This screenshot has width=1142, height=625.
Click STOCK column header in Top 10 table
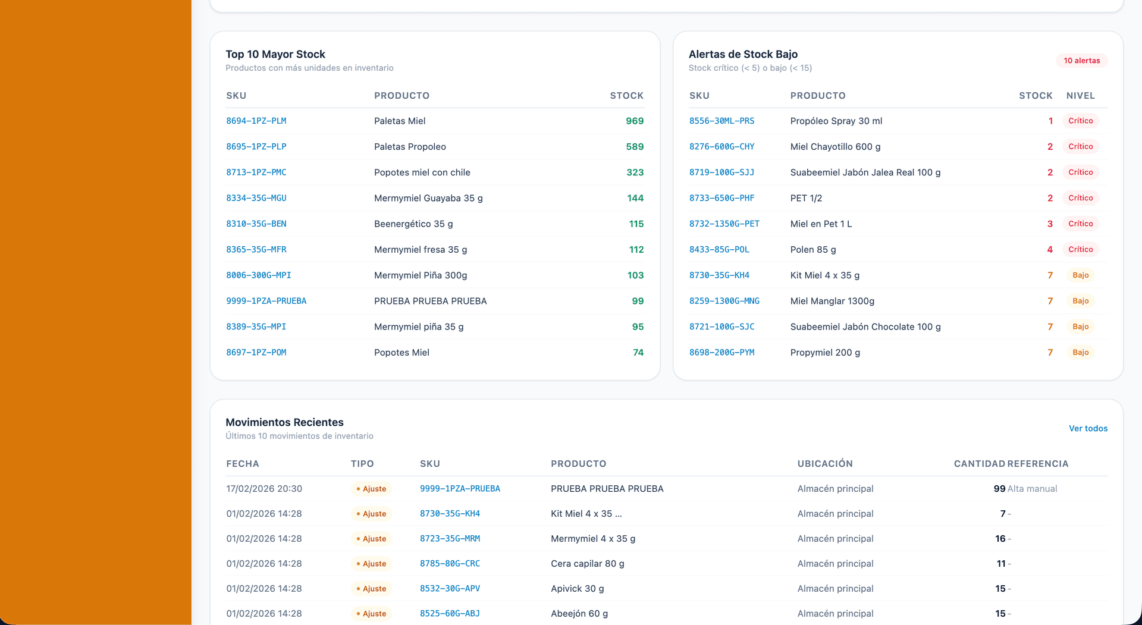626,96
